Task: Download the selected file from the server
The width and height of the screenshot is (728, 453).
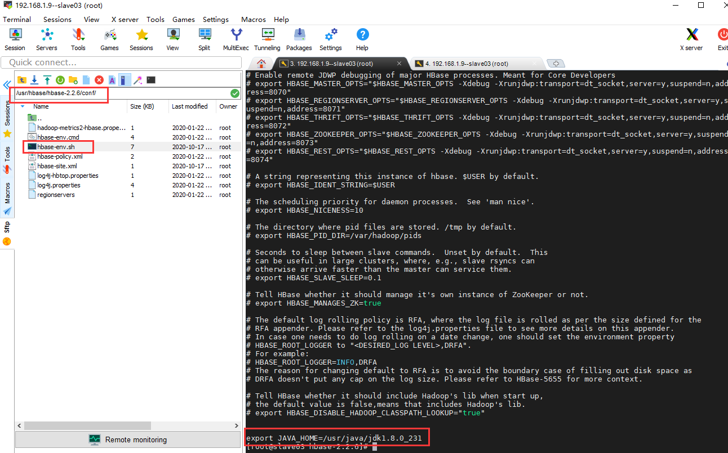Action: point(35,80)
